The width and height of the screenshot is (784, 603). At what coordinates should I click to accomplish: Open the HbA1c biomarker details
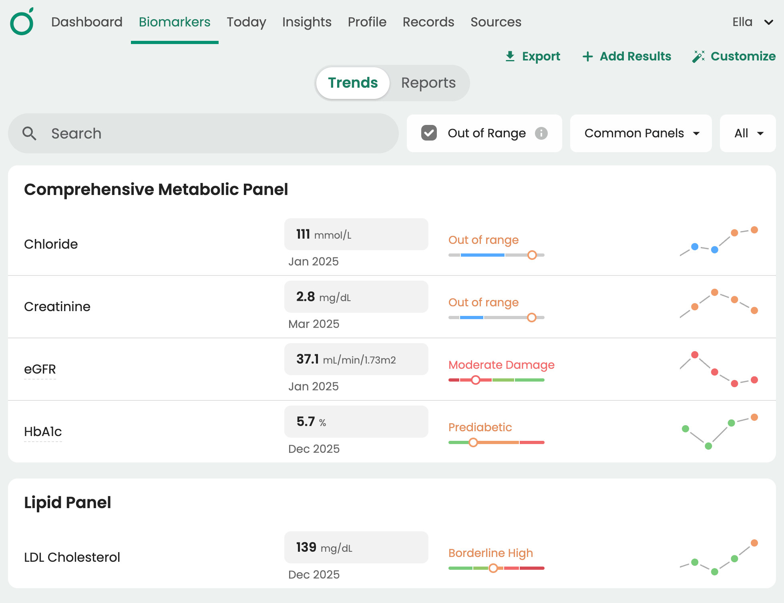click(x=43, y=432)
